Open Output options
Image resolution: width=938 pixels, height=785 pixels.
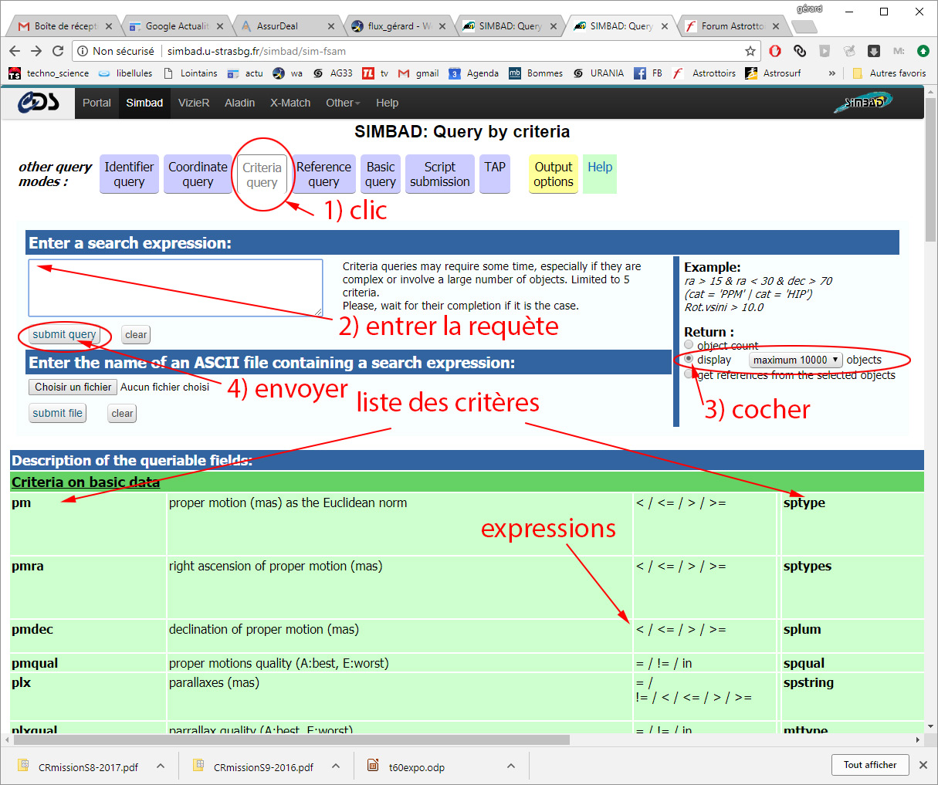[554, 174]
